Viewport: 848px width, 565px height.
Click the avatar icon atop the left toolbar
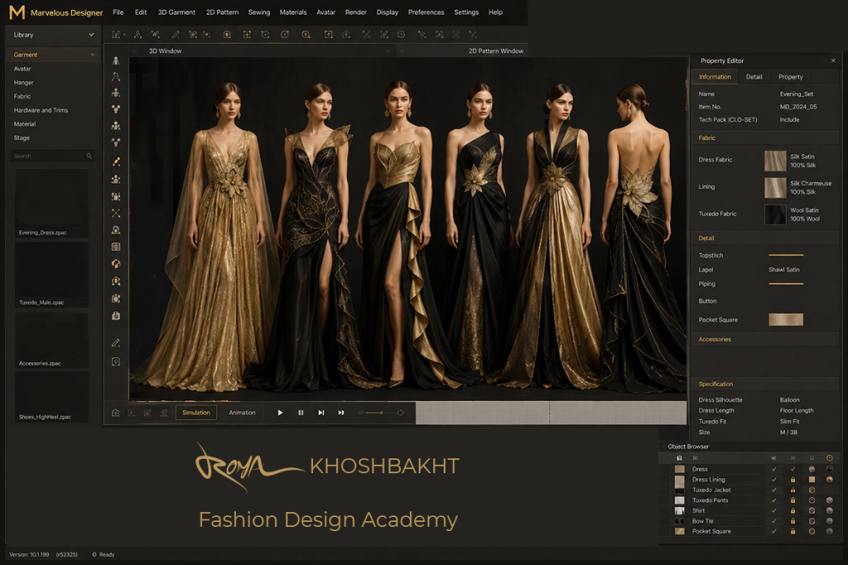tap(116, 60)
